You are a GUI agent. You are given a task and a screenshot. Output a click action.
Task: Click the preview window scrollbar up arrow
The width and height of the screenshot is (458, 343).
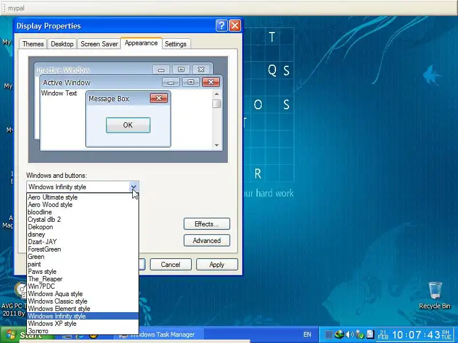click(x=216, y=94)
